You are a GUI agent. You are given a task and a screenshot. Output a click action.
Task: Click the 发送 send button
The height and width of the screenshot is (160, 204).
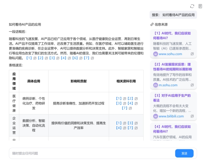(184, 153)
